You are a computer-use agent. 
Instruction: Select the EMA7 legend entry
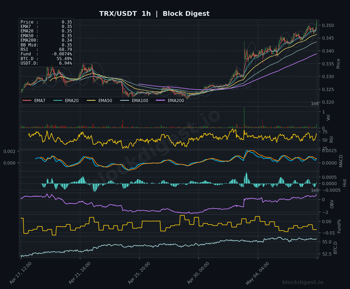pos(34,100)
